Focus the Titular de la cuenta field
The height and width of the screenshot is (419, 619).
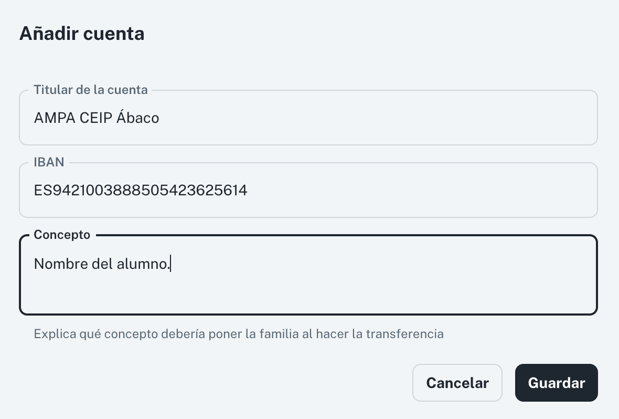coord(367,118)
